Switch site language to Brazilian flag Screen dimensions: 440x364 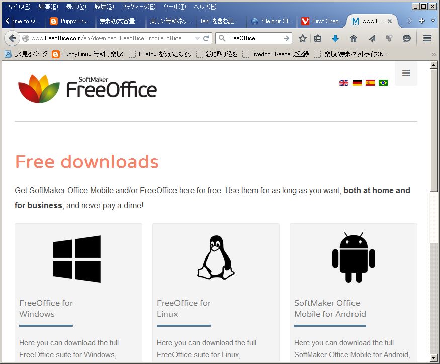(x=383, y=83)
